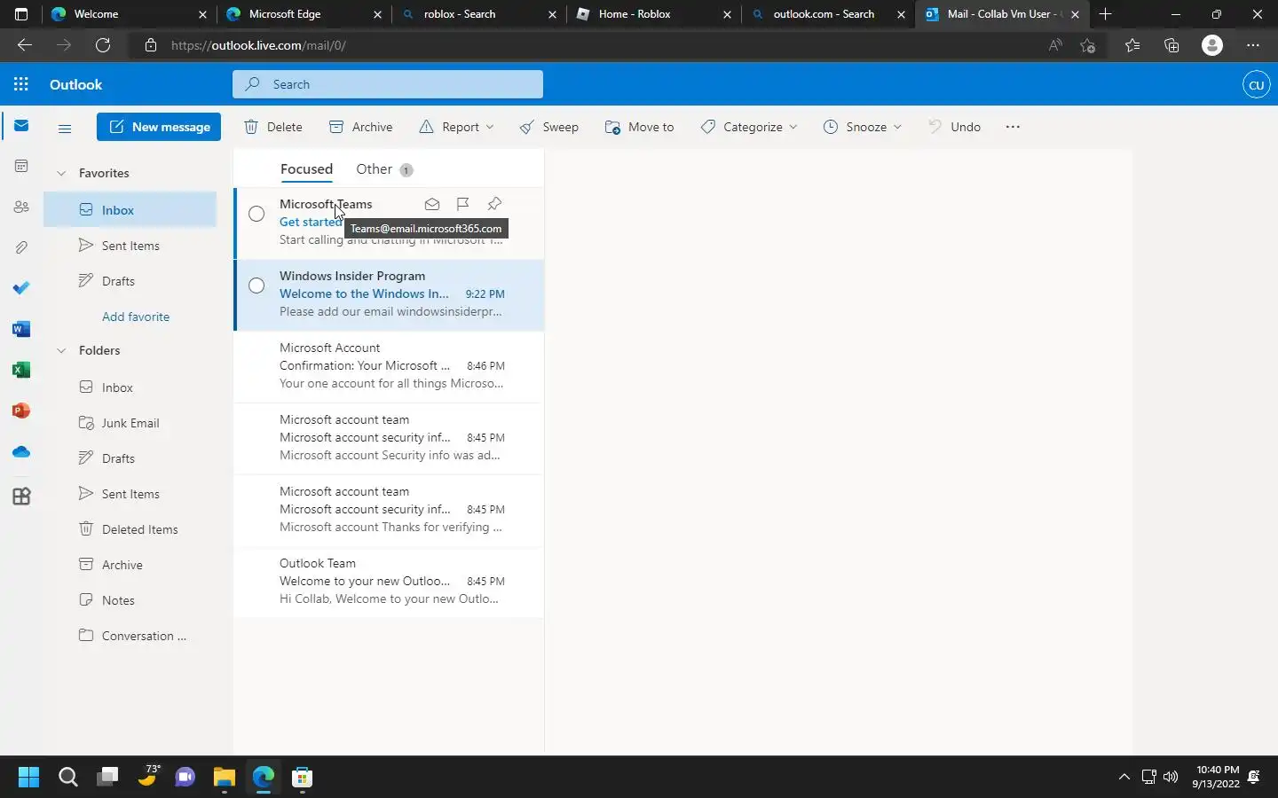
Task: Open Edge Collections icon
Action: [1171, 45]
